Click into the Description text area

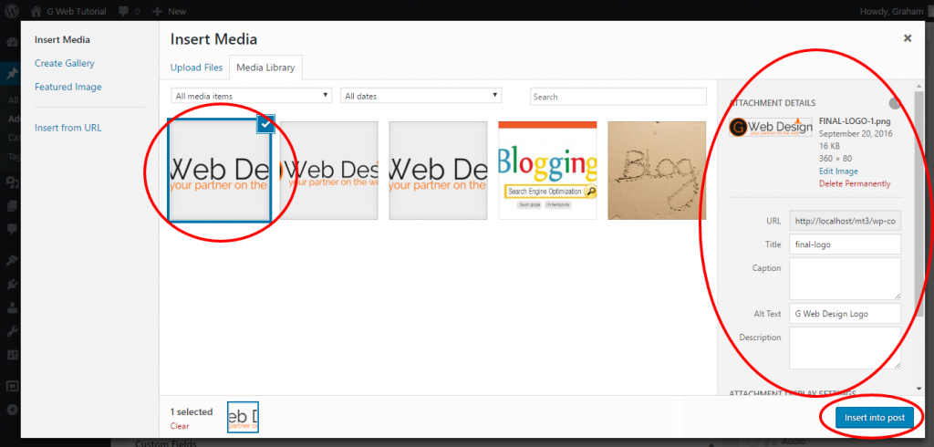tap(845, 348)
